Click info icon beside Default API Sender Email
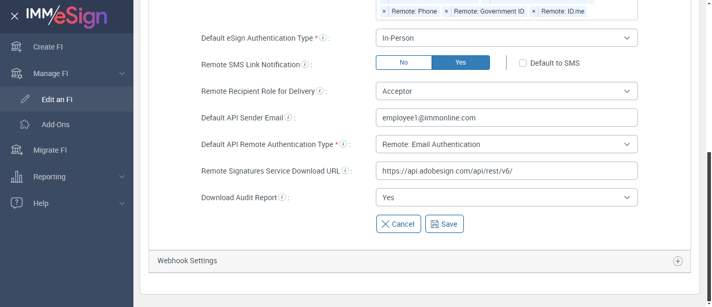This screenshot has height=307, width=712. point(288,117)
